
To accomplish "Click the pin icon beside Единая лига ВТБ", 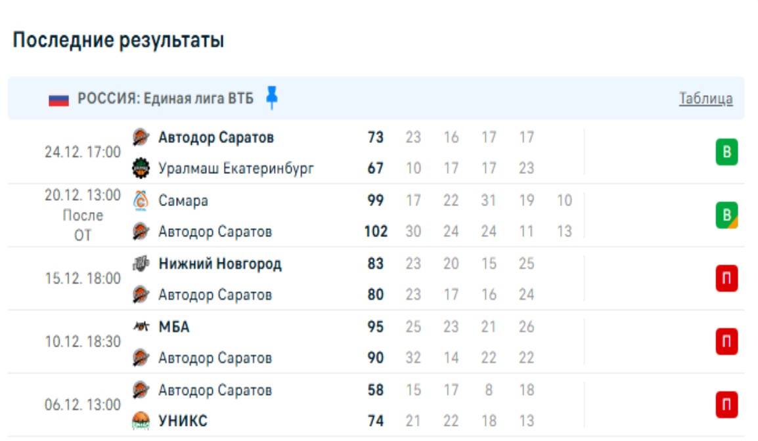I will click(272, 98).
